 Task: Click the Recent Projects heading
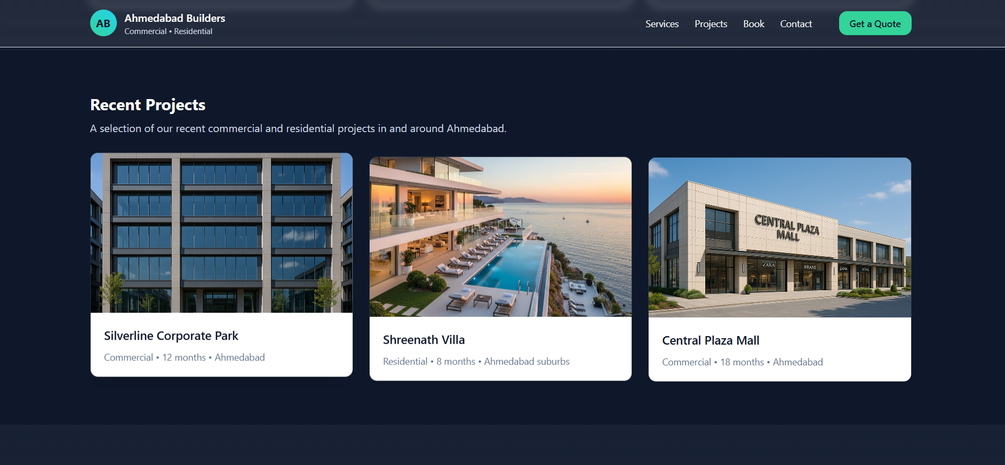click(148, 105)
